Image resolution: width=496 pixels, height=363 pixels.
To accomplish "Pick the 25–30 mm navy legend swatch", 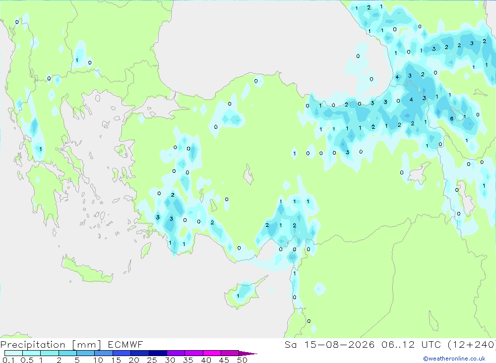I will pyautogui.click(x=158, y=353).
